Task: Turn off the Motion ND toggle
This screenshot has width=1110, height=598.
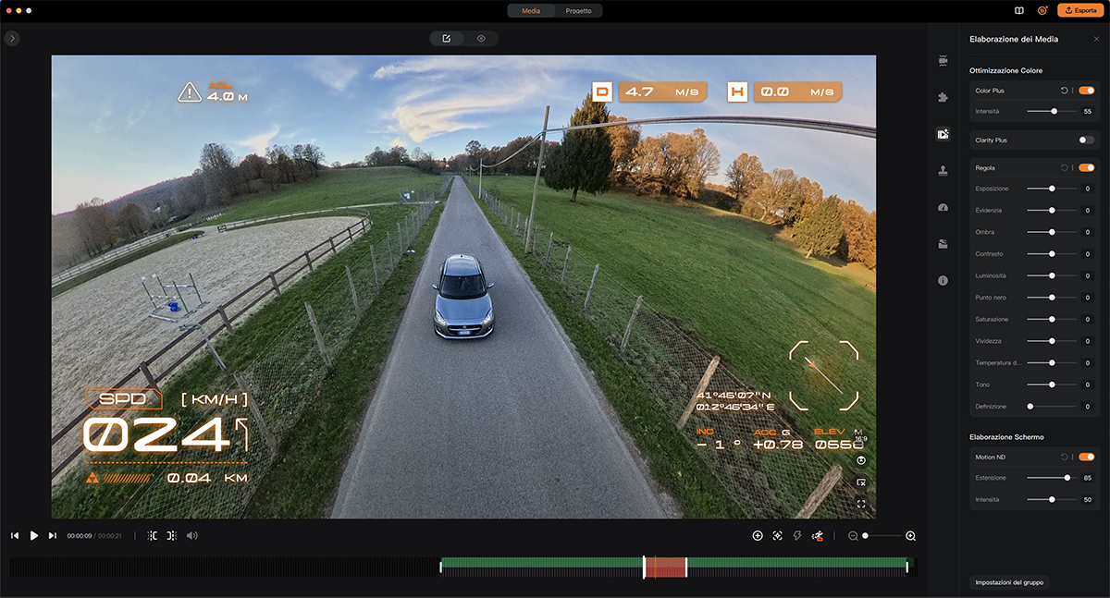Action: [1086, 457]
